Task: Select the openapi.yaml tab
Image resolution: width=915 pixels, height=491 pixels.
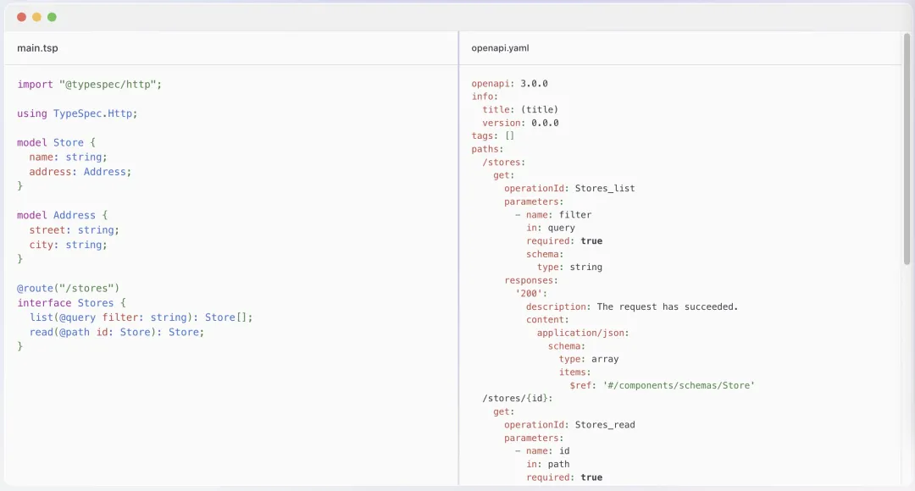Action: tap(500, 48)
